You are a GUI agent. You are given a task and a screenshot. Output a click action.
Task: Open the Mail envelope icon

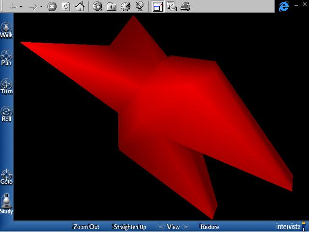(x=172, y=6)
